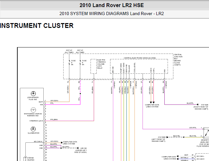The width and height of the screenshot is (209, 161).
Task: Click the GRY/PPL label at brake switch pin 1
Action: coord(193,128)
